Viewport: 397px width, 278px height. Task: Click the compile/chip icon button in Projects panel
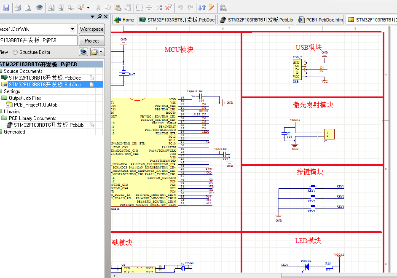pyautogui.click(x=83, y=52)
